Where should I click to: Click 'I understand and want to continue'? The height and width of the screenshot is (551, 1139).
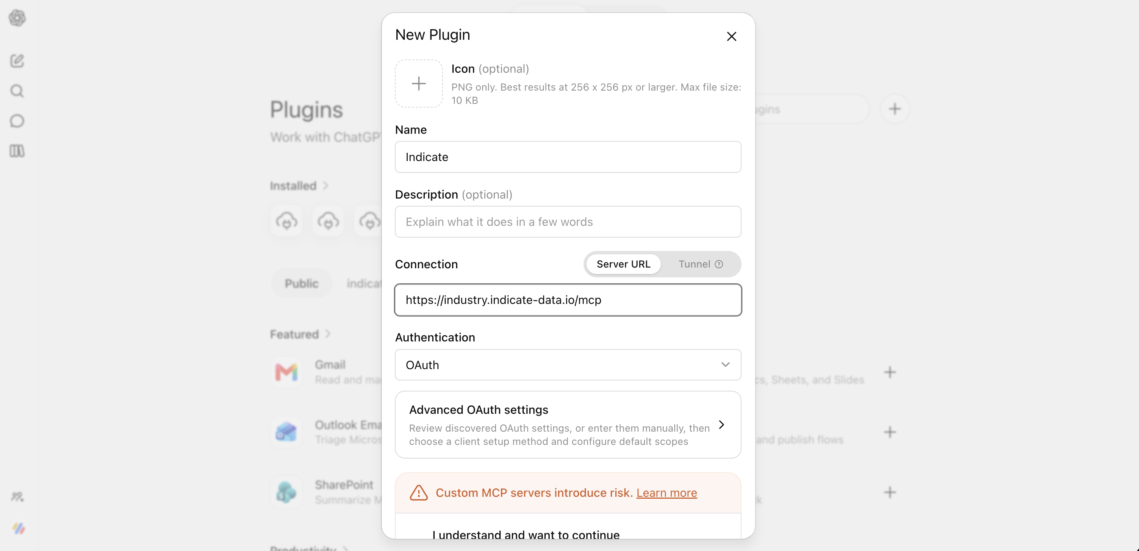[x=526, y=534]
